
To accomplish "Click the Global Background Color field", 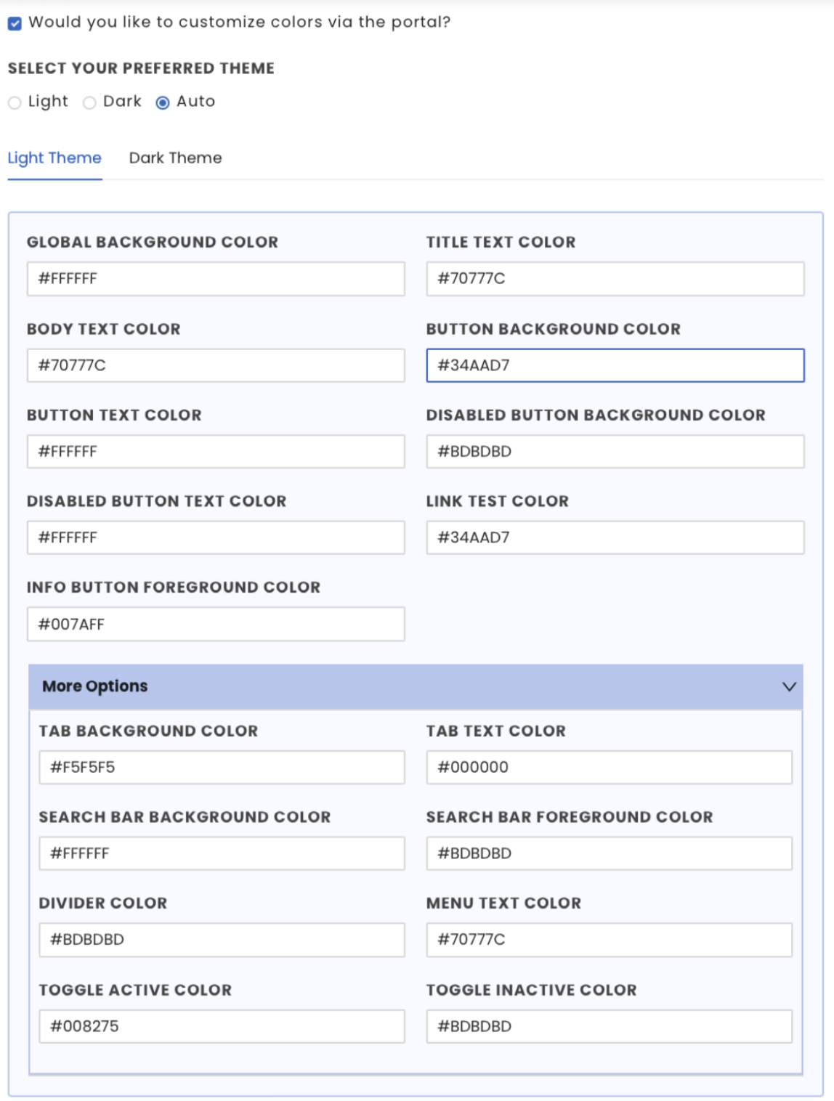I will (x=216, y=279).
